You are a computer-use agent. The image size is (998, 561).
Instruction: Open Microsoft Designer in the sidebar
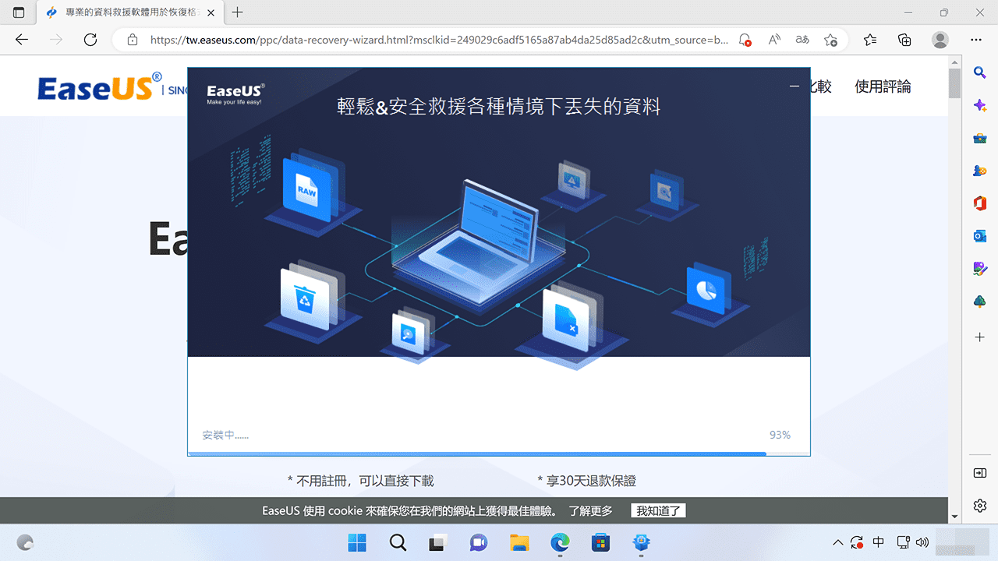tap(979, 268)
